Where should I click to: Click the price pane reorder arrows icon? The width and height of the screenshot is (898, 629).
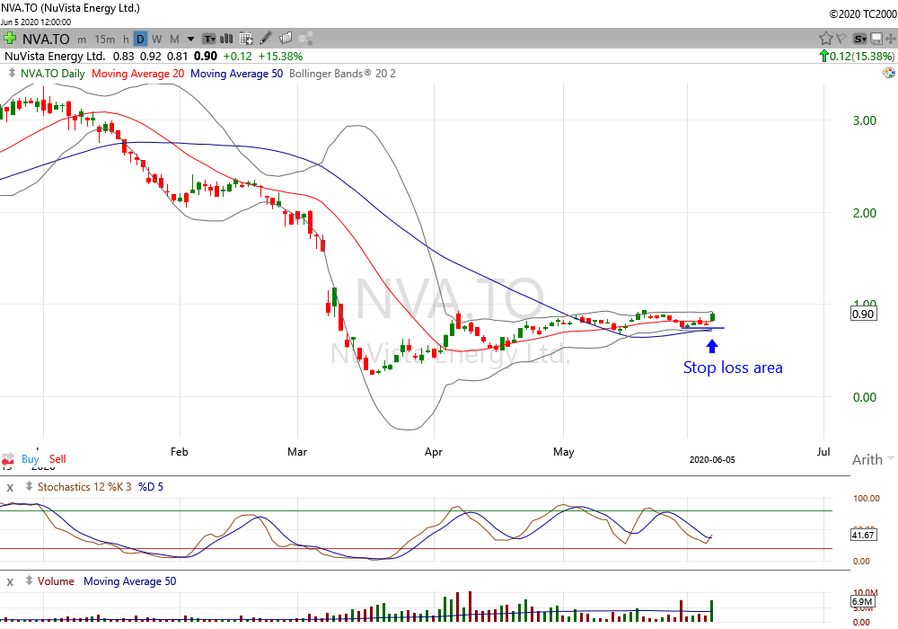point(12,73)
